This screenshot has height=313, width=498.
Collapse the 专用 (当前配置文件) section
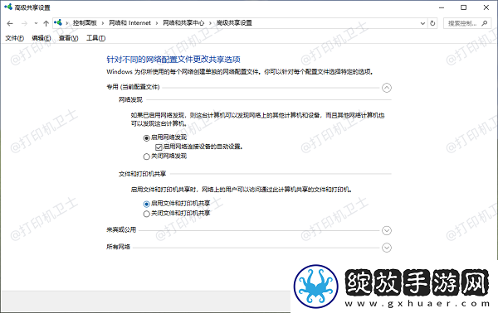(x=387, y=88)
